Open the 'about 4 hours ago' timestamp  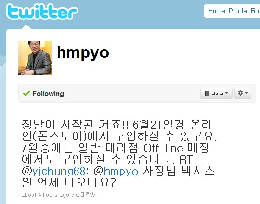point(45,195)
